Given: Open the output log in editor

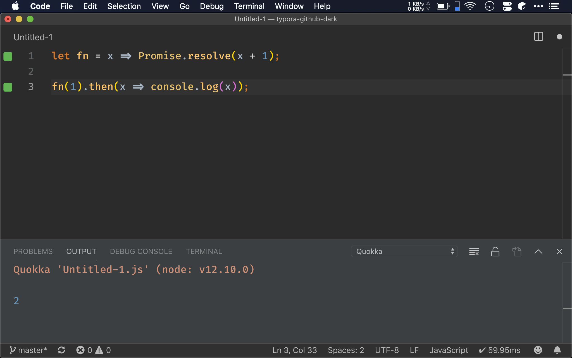Looking at the screenshot, I should coord(516,251).
